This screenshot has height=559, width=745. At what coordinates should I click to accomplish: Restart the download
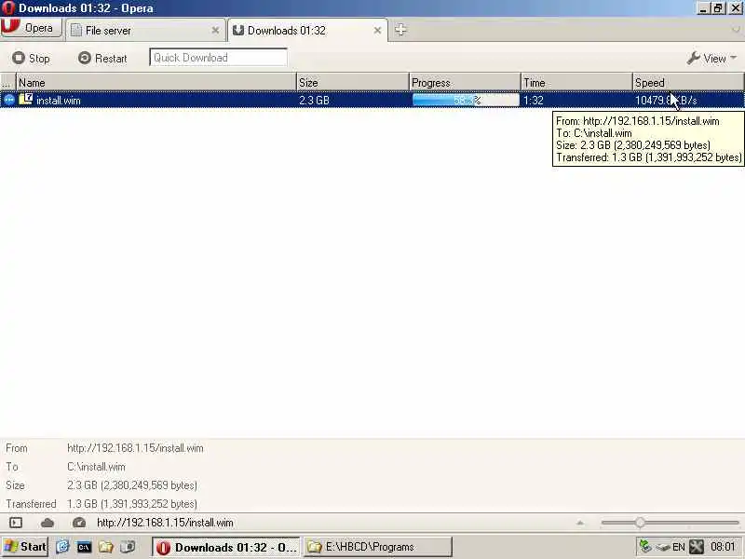click(x=103, y=58)
